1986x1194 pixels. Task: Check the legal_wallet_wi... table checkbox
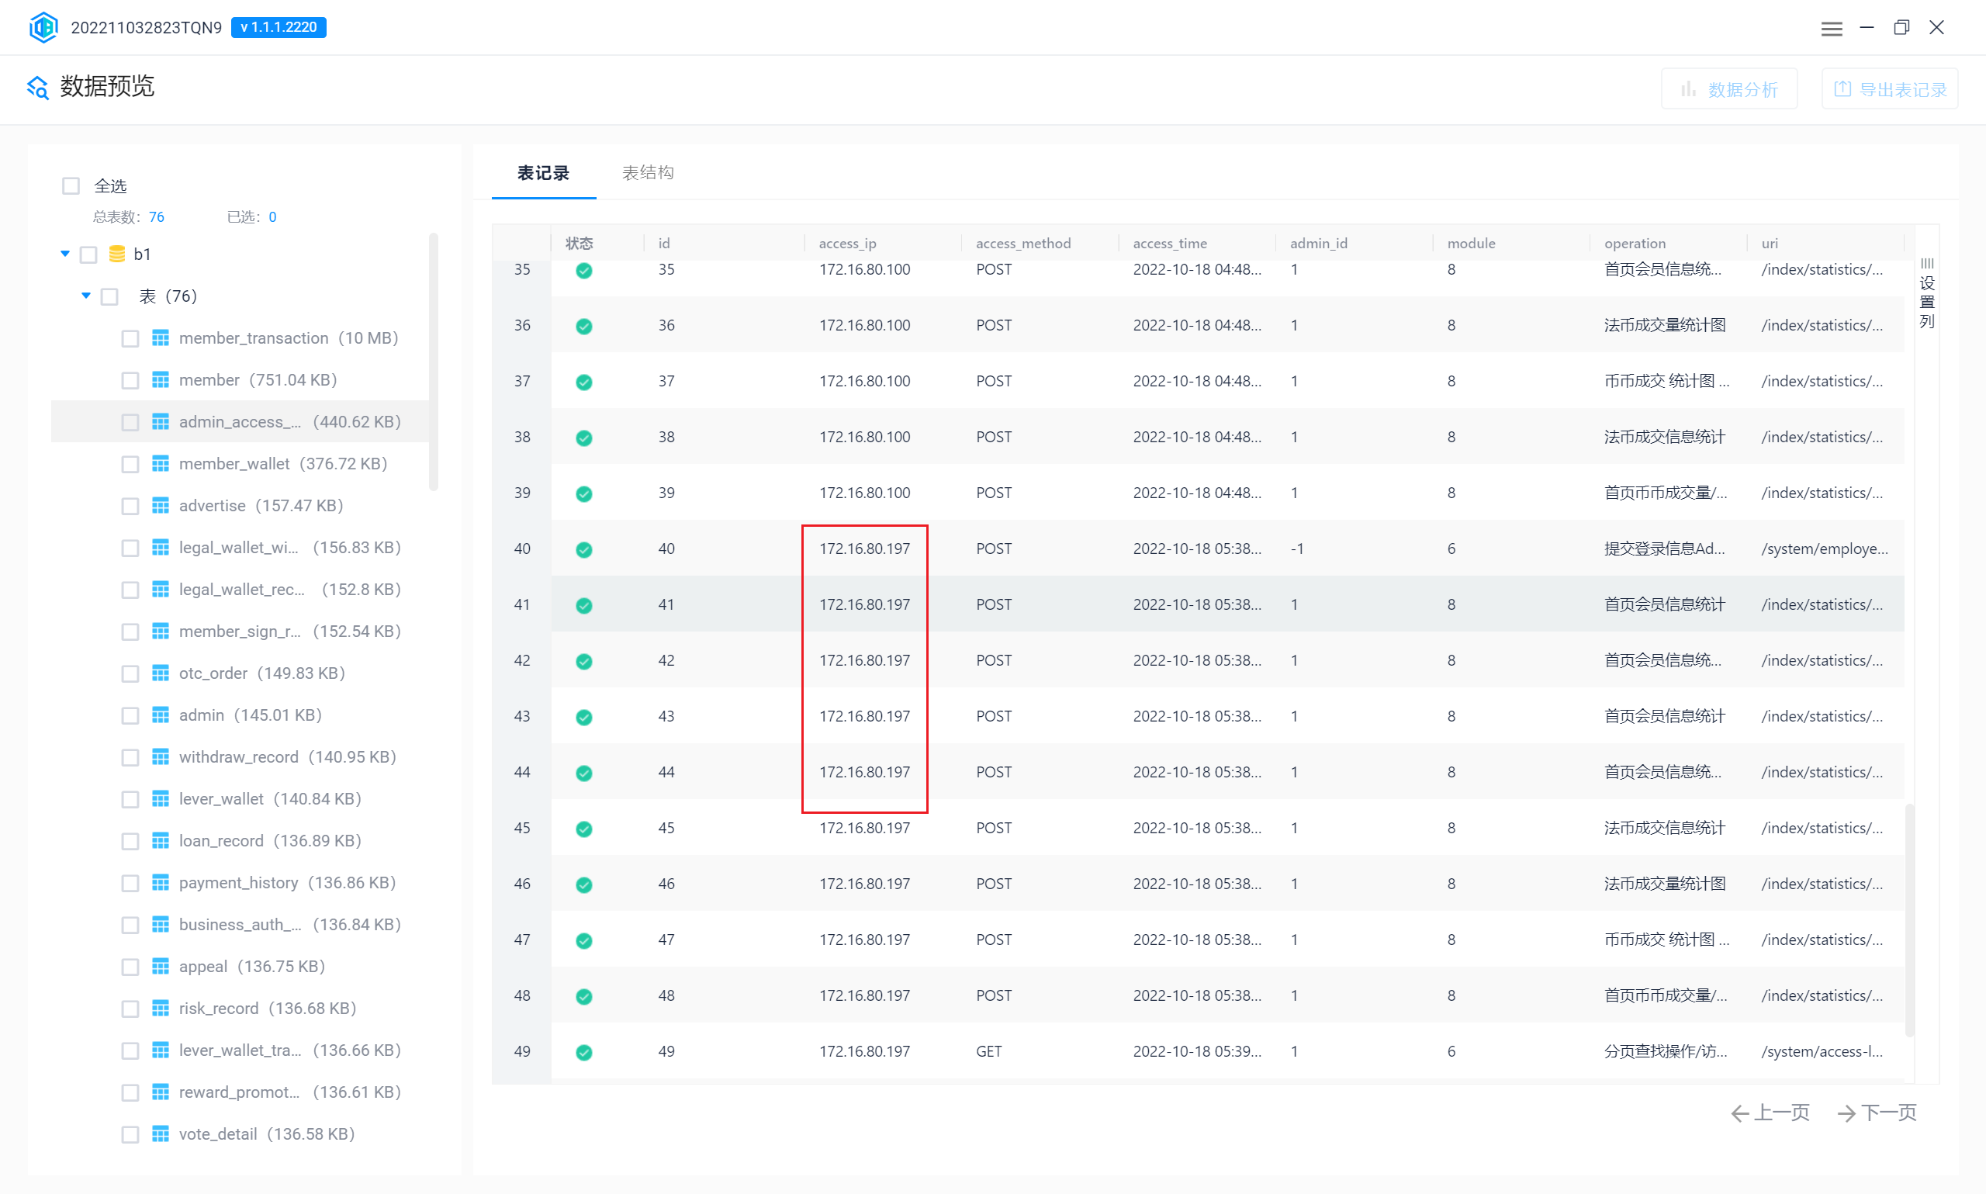click(x=130, y=548)
